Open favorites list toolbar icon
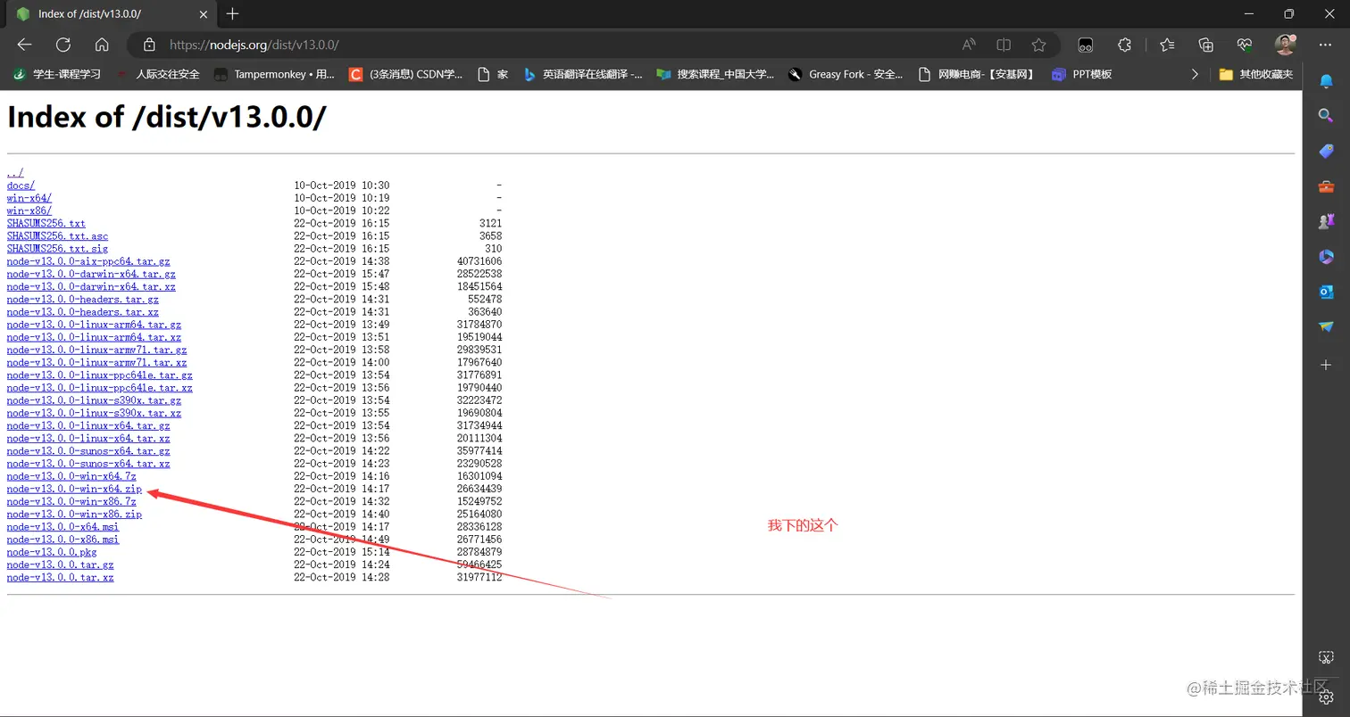The width and height of the screenshot is (1350, 717). click(1167, 45)
